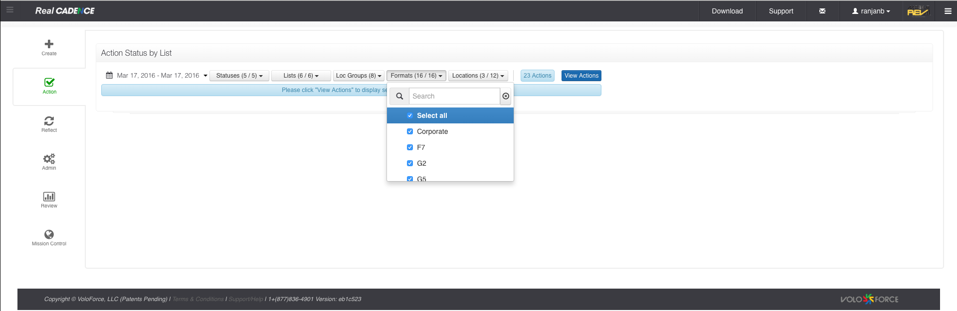The image size is (957, 311).
Task: Open the Download menu item
Action: click(727, 11)
